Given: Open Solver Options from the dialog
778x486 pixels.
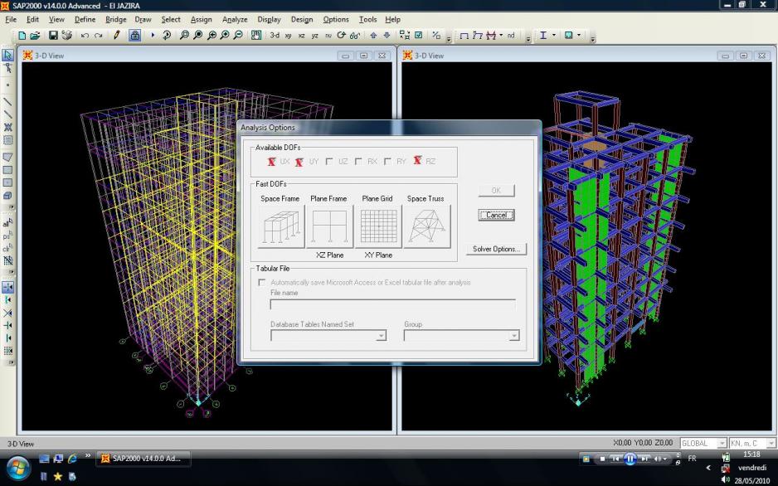Looking at the screenshot, I should pos(496,249).
